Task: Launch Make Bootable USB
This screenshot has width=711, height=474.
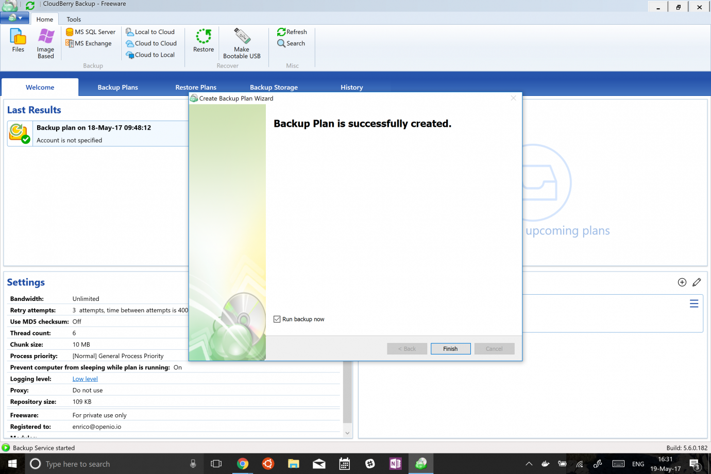Action: (x=242, y=43)
